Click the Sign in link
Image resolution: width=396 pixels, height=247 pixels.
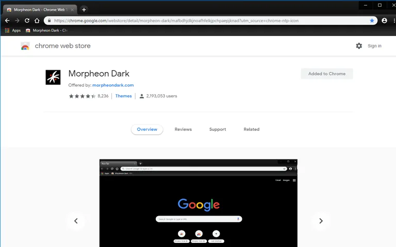click(x=374, y=46)
